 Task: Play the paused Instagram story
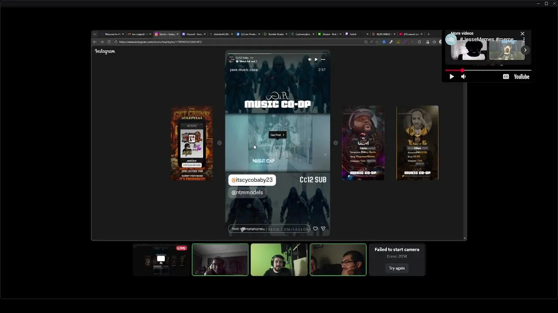(x=316, y=60)
